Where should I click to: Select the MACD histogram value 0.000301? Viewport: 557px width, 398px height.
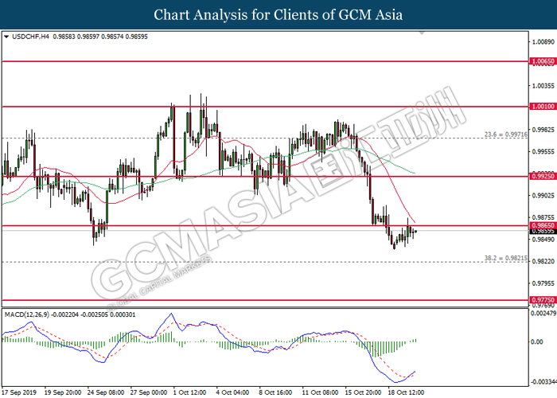coord(123,315)
